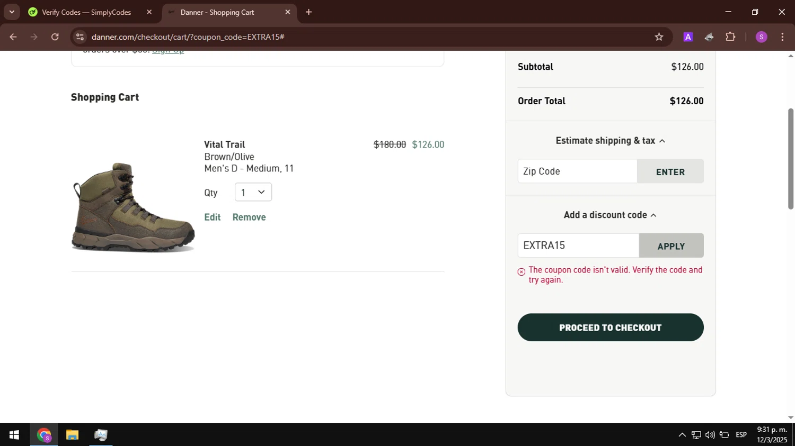Open the tab search dropdown arrow

pyautogui.click(x=12, y=12)
